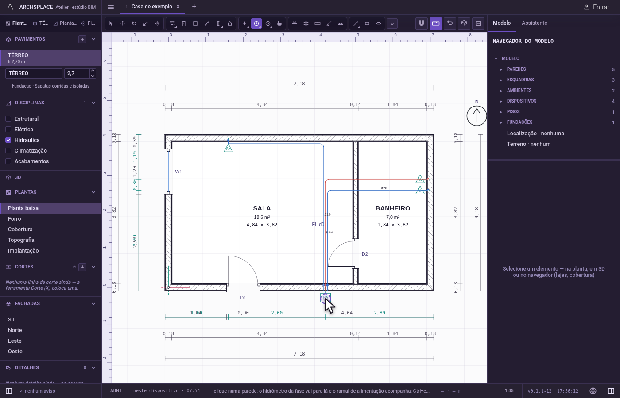620x398 pixels.
Task: Expand the PAREDES tree node
Action: (501, 69)
